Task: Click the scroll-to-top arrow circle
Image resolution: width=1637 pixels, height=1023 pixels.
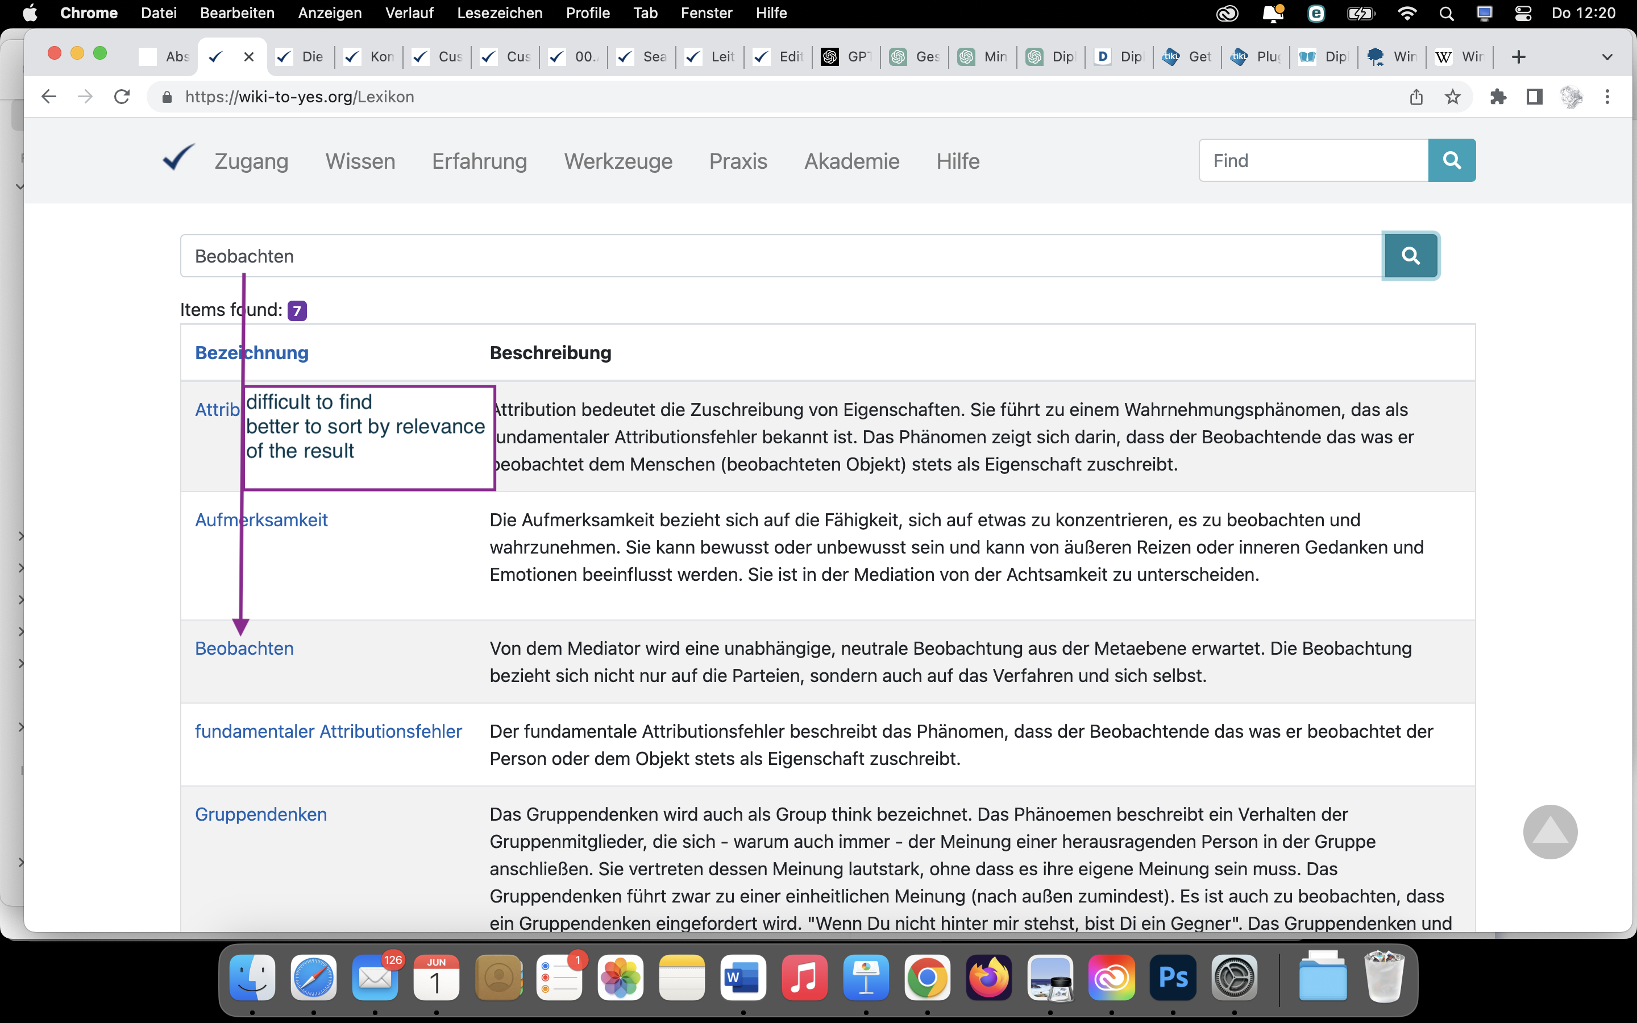Action: tap(1549, 831)
